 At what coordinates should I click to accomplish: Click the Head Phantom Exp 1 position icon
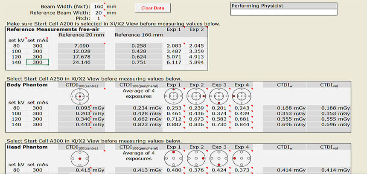pos(173,159)
